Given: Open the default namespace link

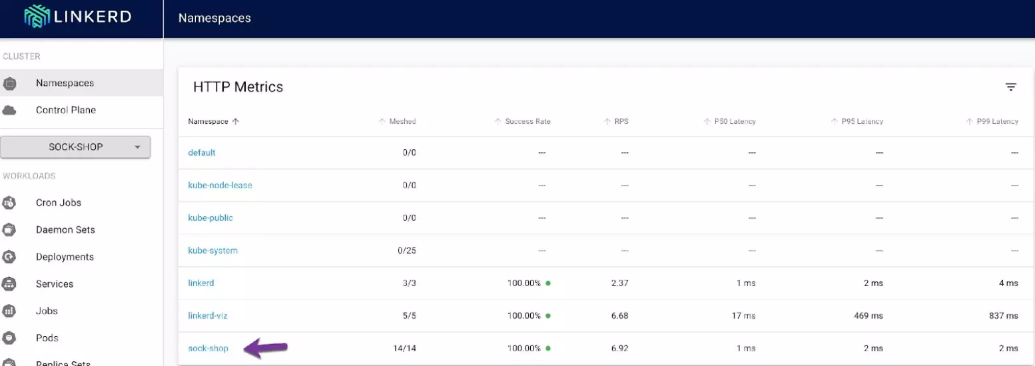Looking at the screenshot, I should [202, 152].
